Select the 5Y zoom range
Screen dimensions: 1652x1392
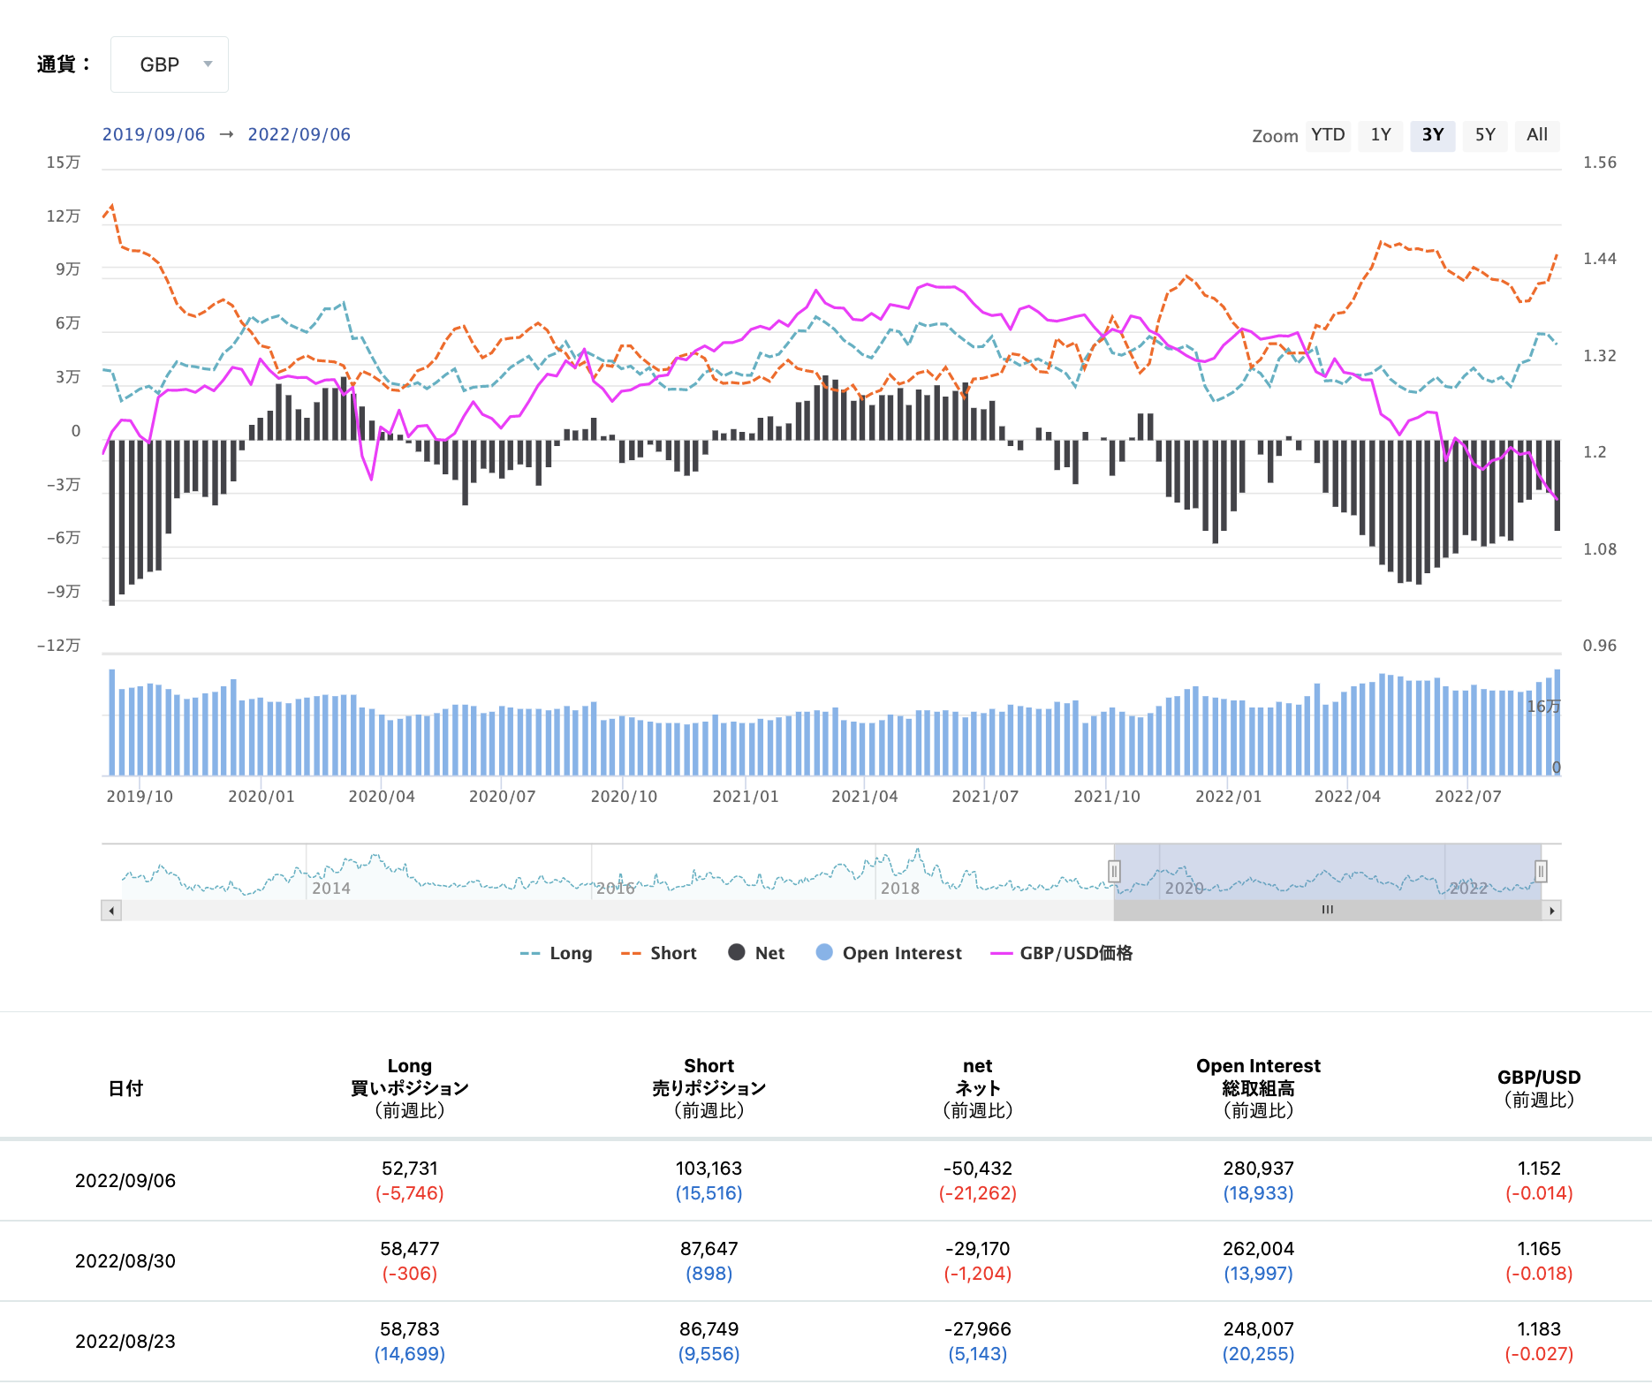[1485, 135]
